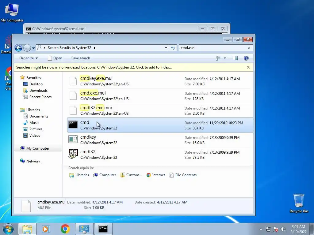
Task: Select the cmdl32 application icon
Action: click(73, 154)
